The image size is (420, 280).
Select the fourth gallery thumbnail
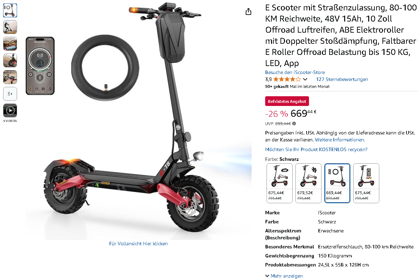click(x=10, y=60)
